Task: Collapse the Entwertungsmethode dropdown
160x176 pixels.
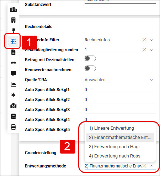Action: point(151,166)
